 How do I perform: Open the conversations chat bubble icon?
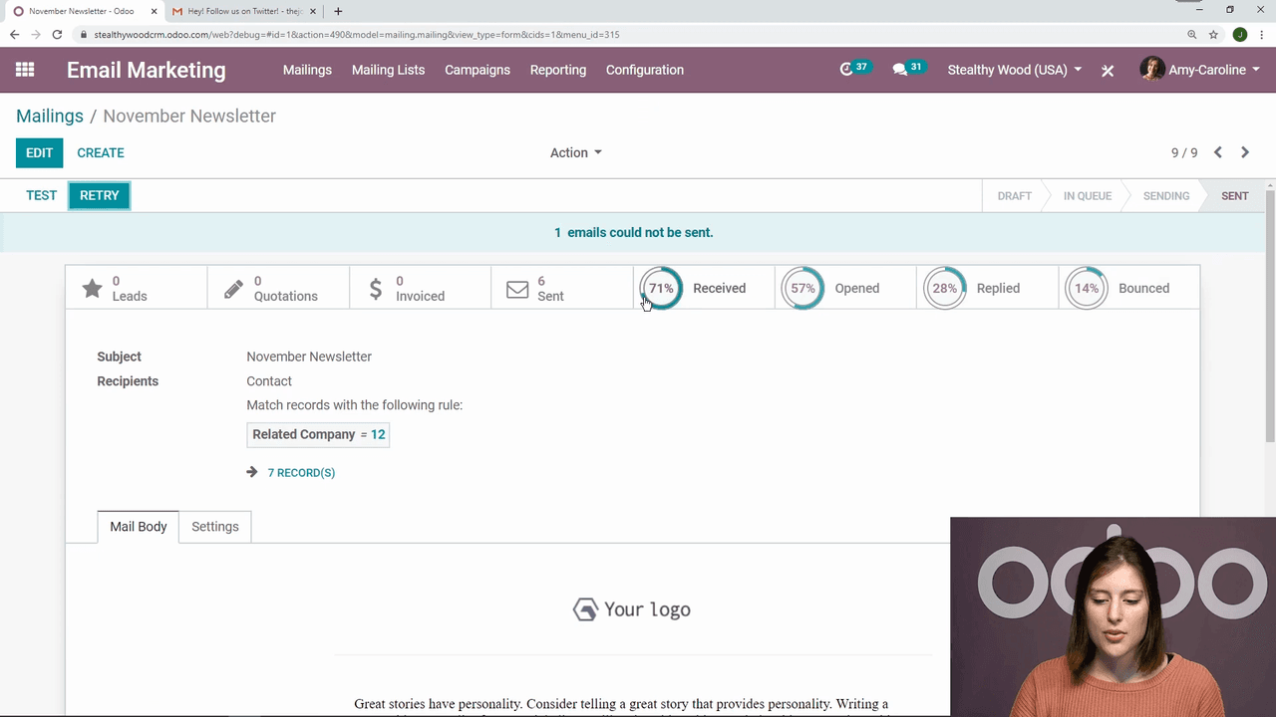tap(900, 70)
